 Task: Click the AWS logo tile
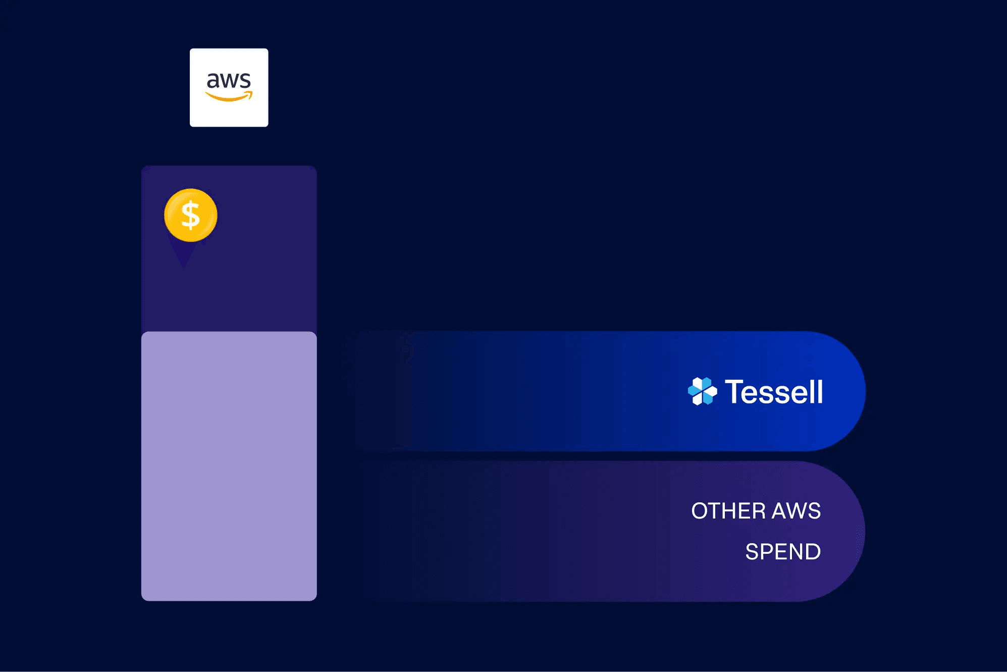coord(229,87)
